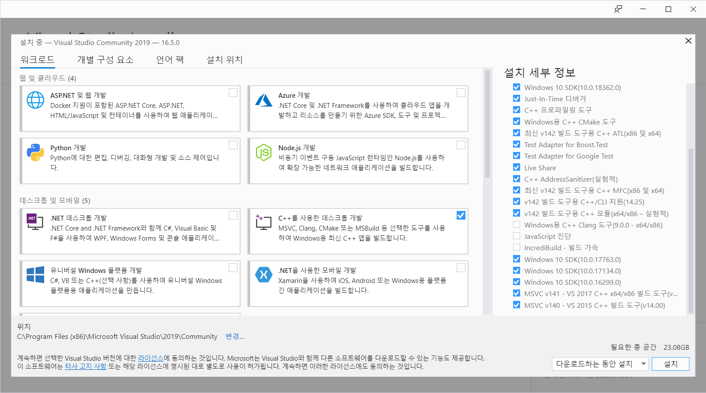The height and width of the screenshot is (393, 706).
Task: Uncheck the Just-In-Time debugger component
Action: click(x=517, y=99)
